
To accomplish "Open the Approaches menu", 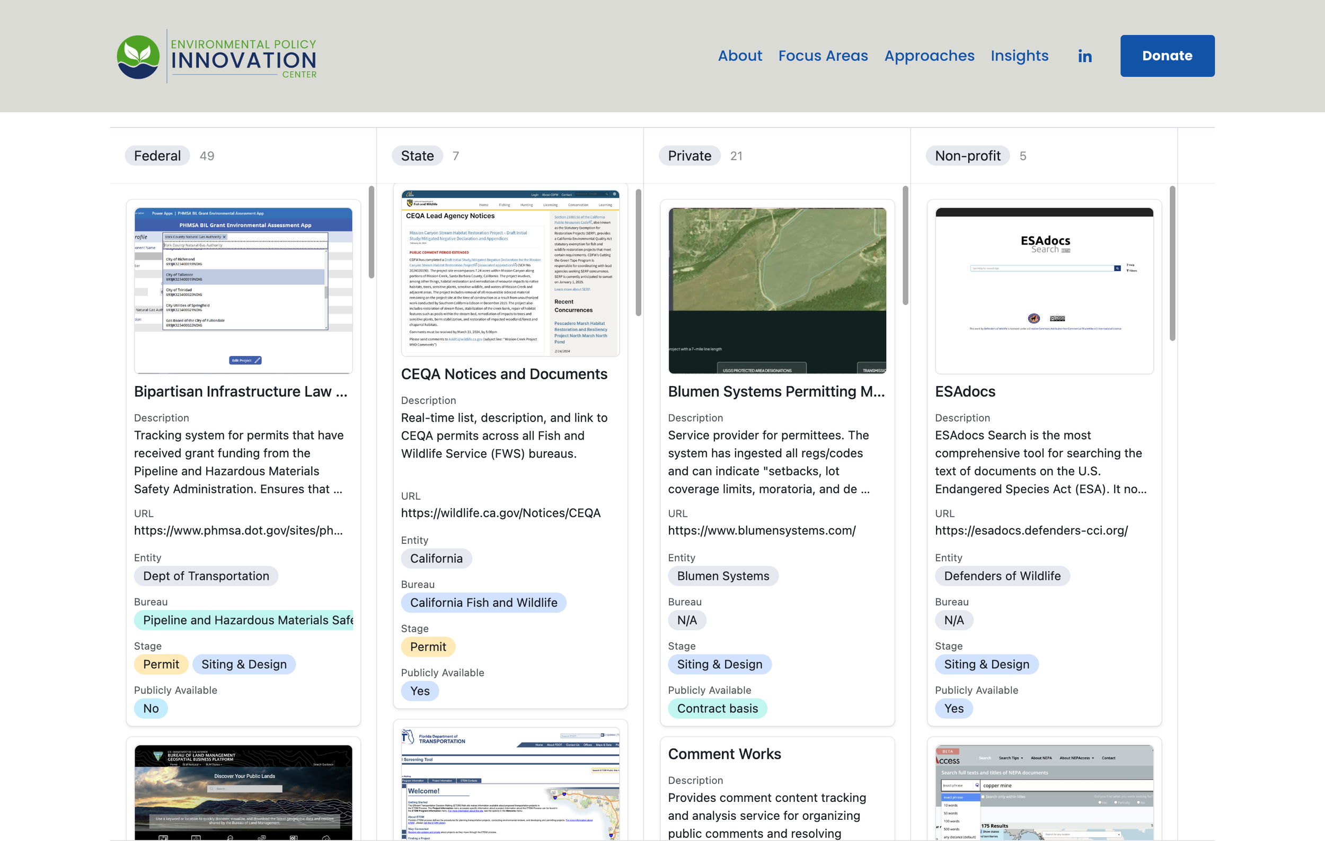I will pos(929,56).
